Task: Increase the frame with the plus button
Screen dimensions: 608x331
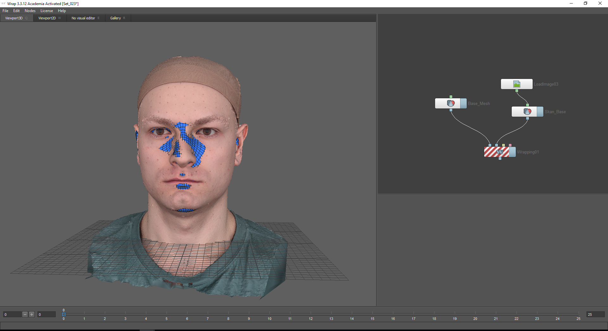Action: click(x=32, y=315)
